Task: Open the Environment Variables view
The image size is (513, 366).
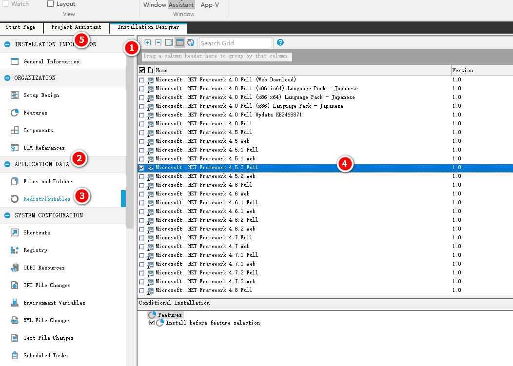Action: point(54,303)
